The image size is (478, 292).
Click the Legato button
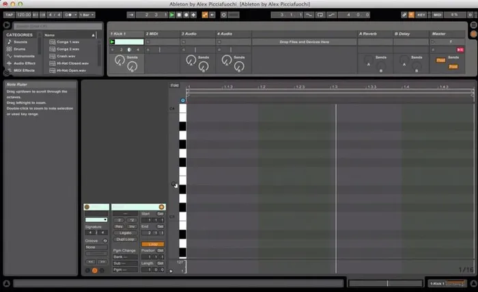click(125, 233)
